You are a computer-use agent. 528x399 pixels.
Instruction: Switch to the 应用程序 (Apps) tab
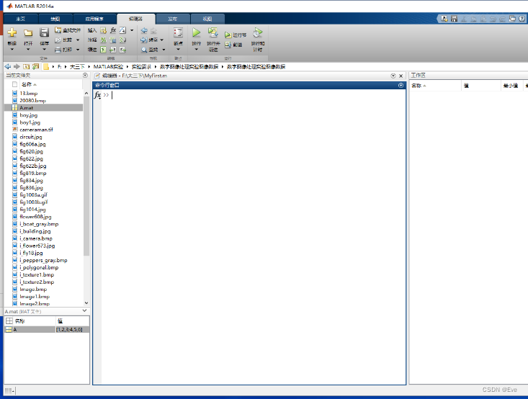[94, 19]
